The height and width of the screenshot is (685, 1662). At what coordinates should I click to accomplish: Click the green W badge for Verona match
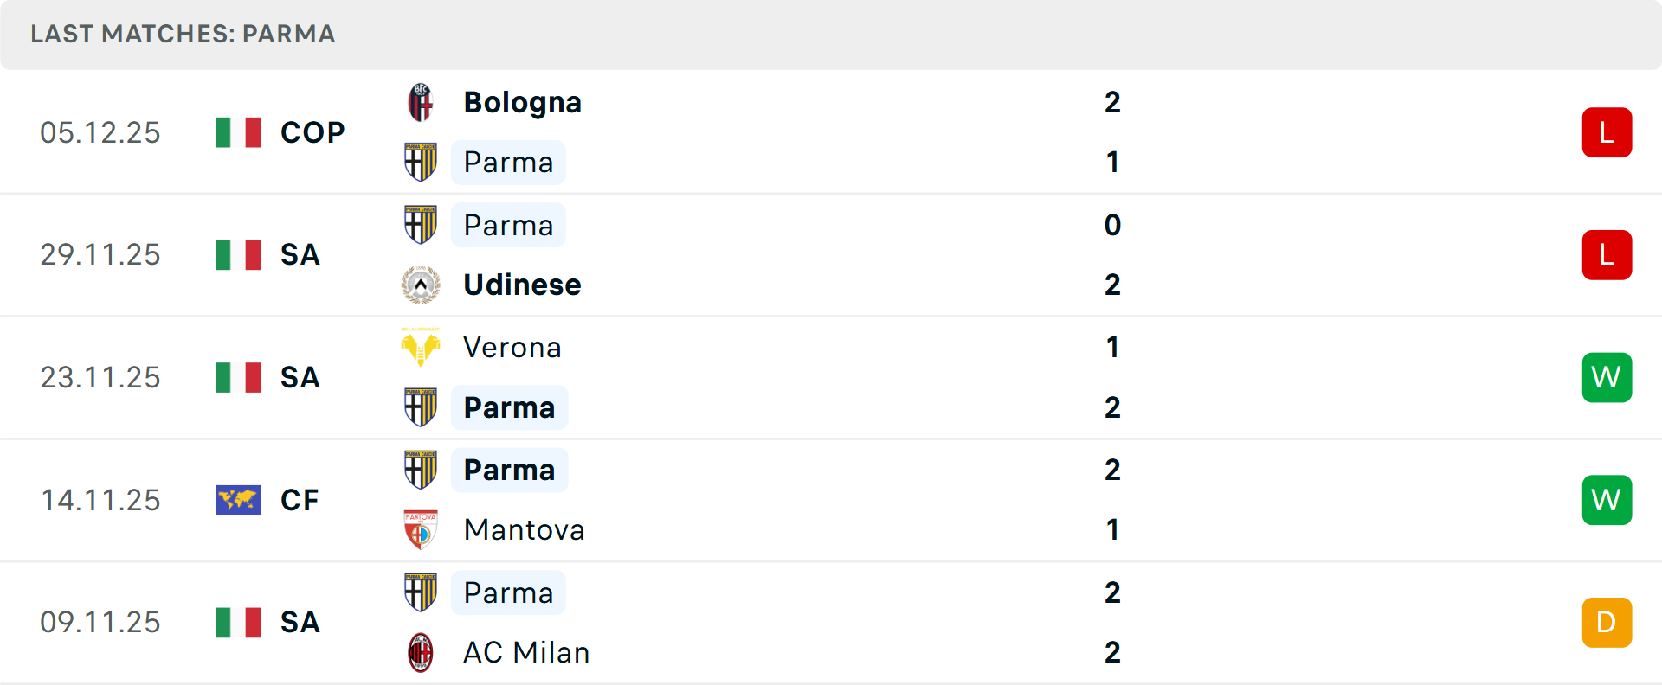click(x=1607, y=377)
